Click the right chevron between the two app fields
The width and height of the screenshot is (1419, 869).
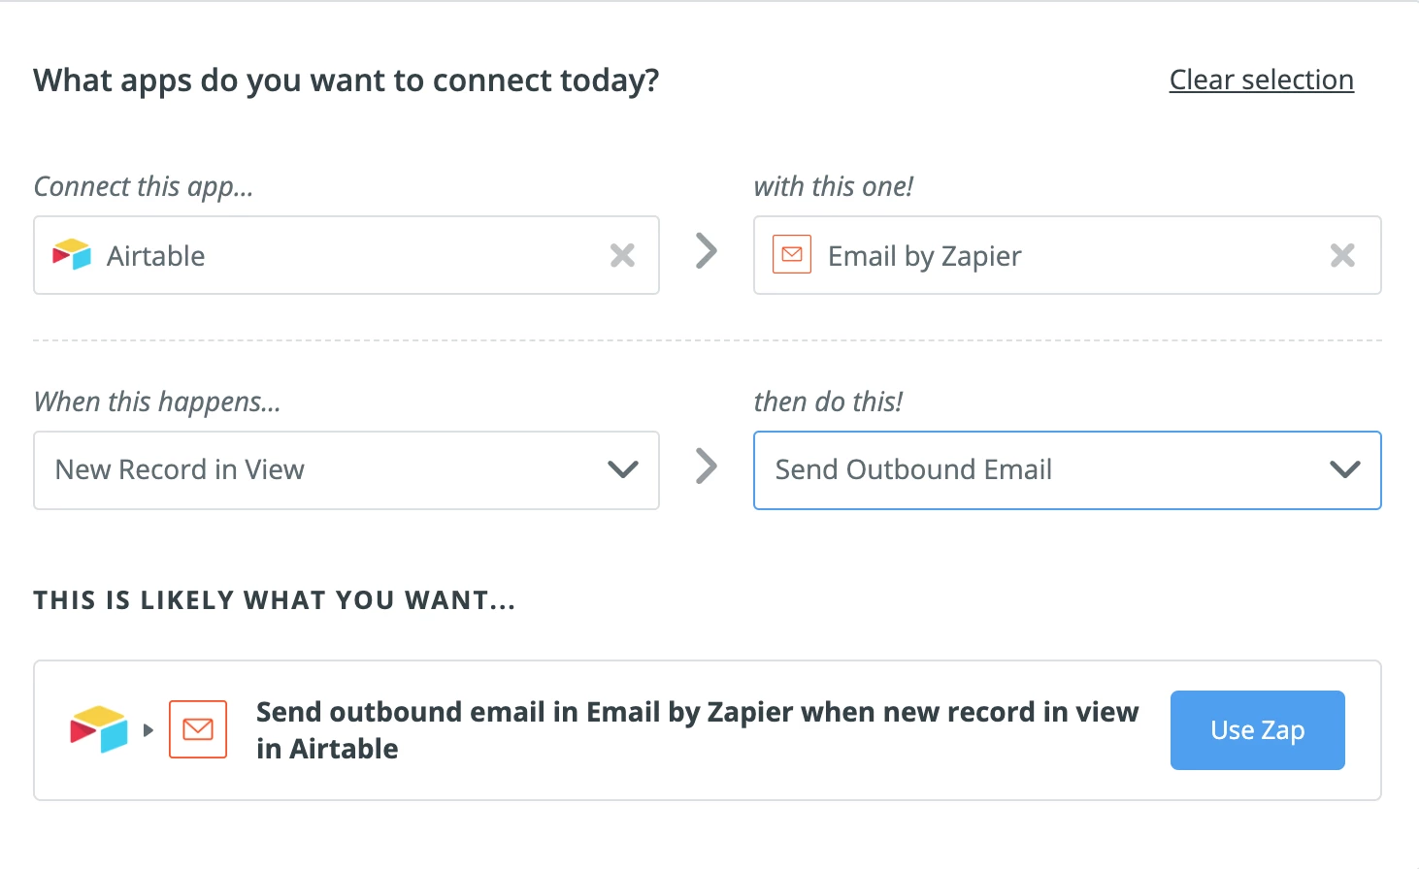click(707, 251)
